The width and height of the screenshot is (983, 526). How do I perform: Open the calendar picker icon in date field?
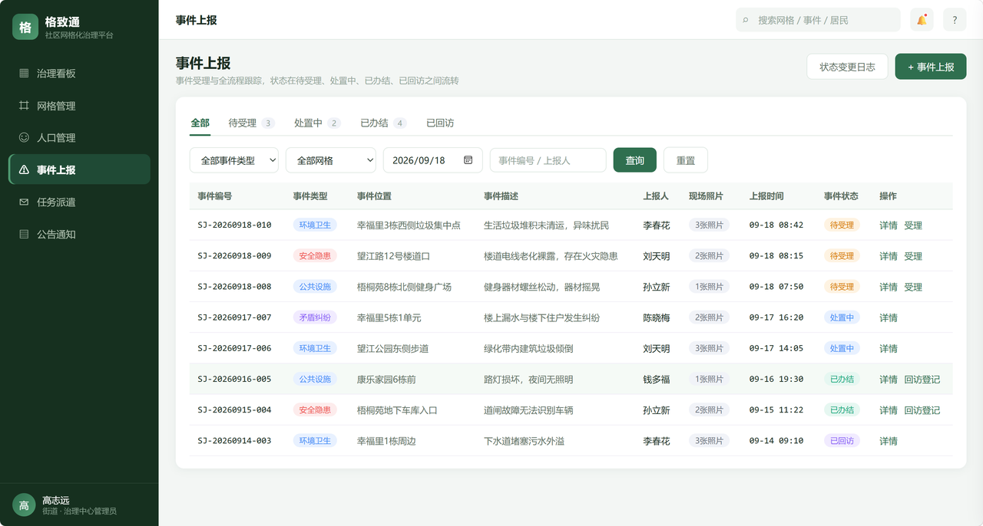click(468, 160)
